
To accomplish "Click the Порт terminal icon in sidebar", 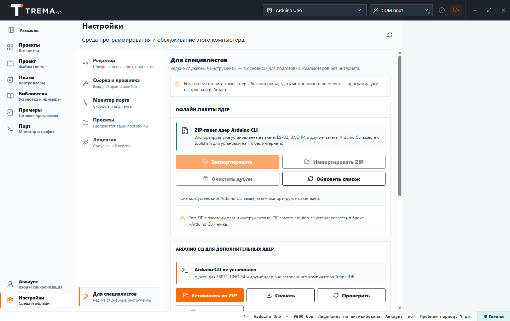I will (x=10, y=129).
